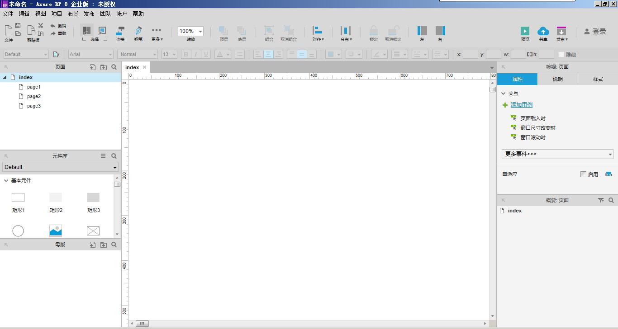Click the Share (共享) cloud icon

(543, 31)
